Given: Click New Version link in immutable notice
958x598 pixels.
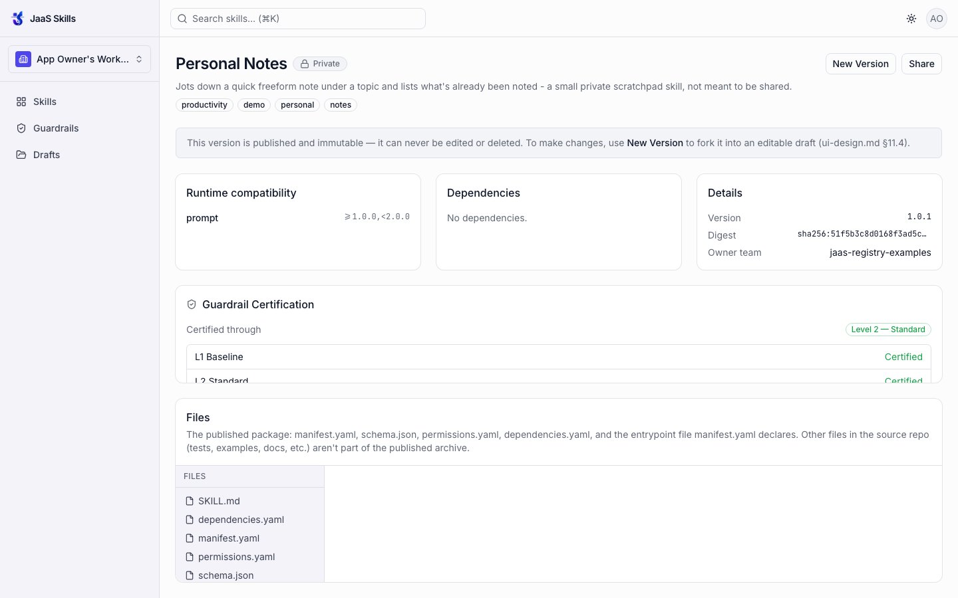Looking at the screenshot, I should [x=655, y=143].
